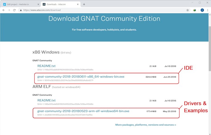The height and width of the screenshot is (135, 211).
Task: Click the page vertical scrollbar thumb
Action: click(210, 49)
